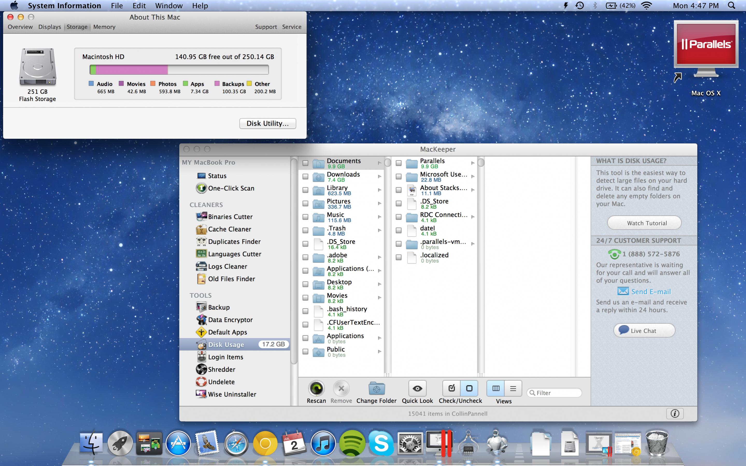Open Logs Cleaner tool
Screen dimensions: 746x466
222,266
